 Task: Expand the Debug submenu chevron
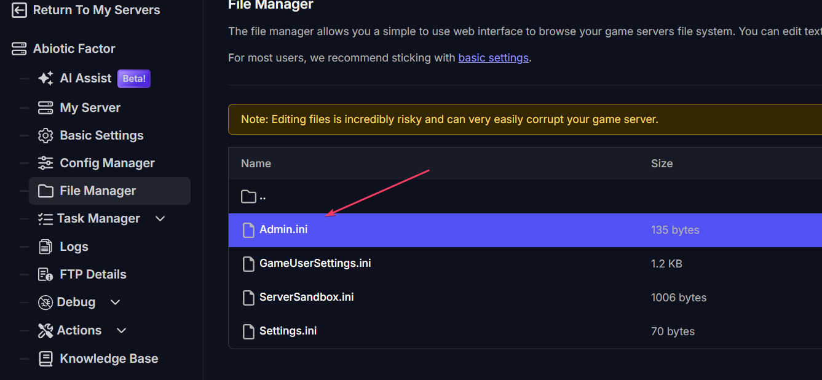pyautogui.click(x=115, y=302)
